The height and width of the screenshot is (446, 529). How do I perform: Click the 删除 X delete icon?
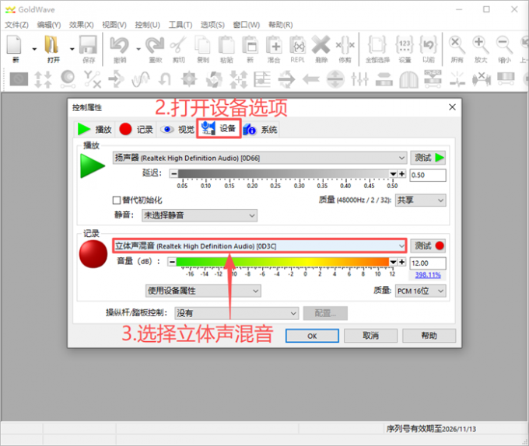(321, 45)
